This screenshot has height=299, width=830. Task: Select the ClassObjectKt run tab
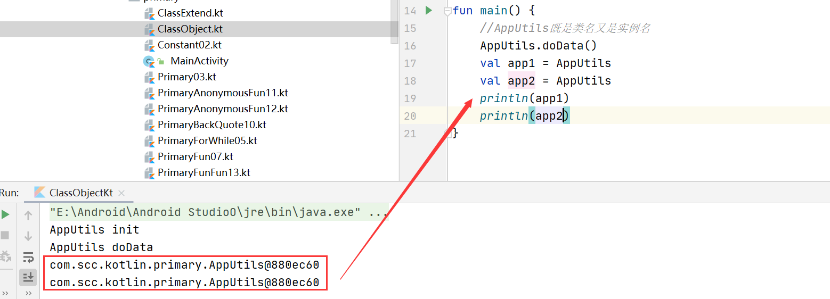click(x=79, y=193)
